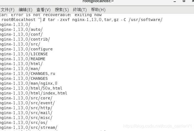Click the nginx-1.13.0/src/ output line

(20, 44)
